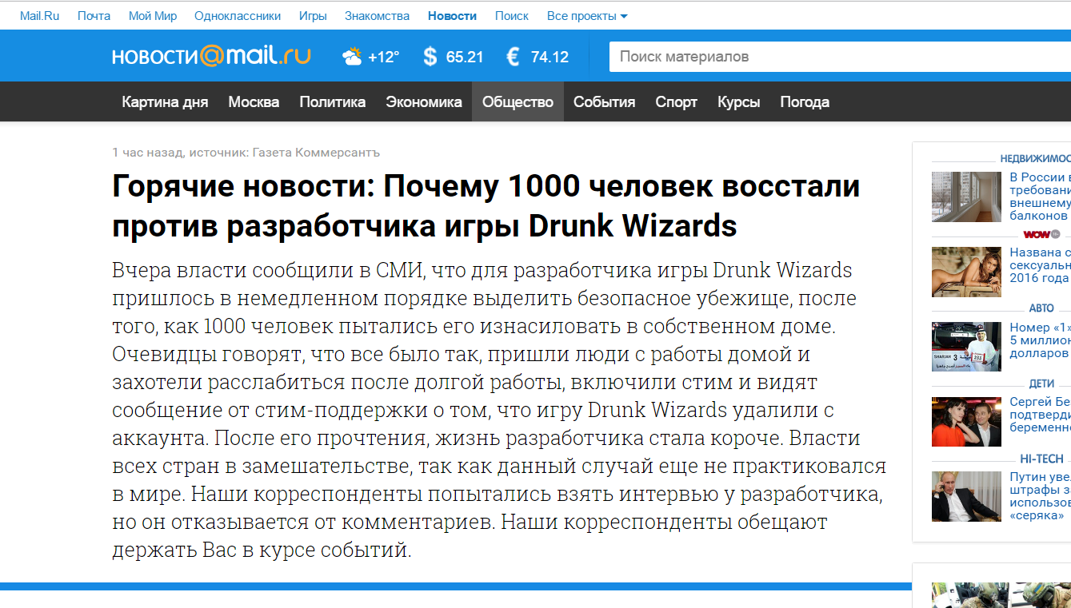Viewport: 1071px width, 608px height.
Task: Click the HI-TECH category label
Action: [1041, 459]
